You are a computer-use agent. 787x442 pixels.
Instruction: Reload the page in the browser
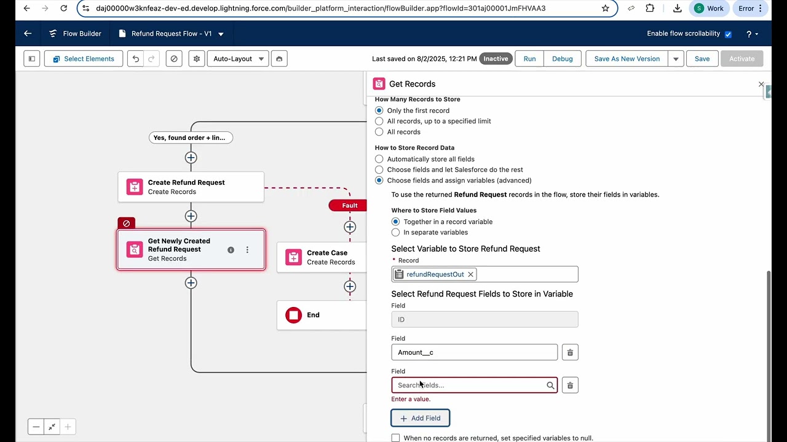(x=63, y=8)
